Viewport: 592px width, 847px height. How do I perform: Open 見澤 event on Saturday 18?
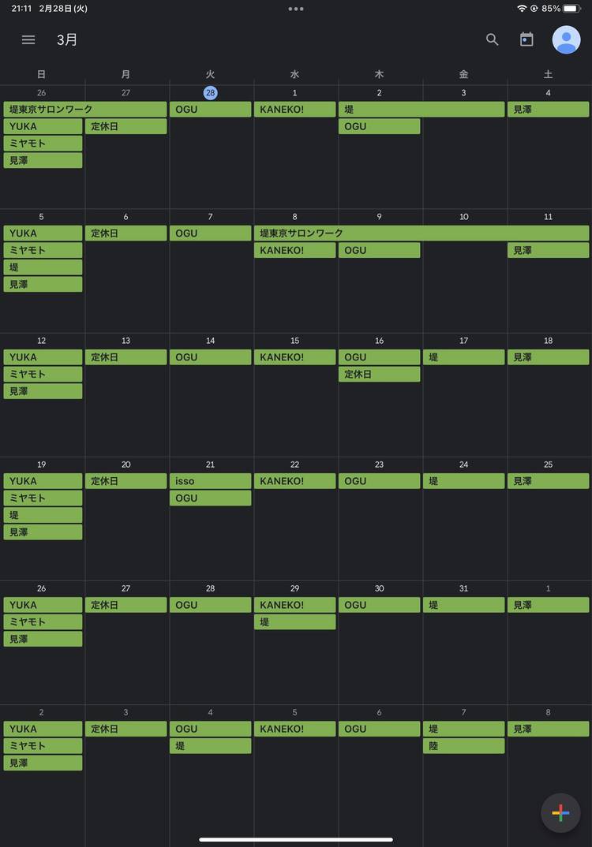pos(549,357)
